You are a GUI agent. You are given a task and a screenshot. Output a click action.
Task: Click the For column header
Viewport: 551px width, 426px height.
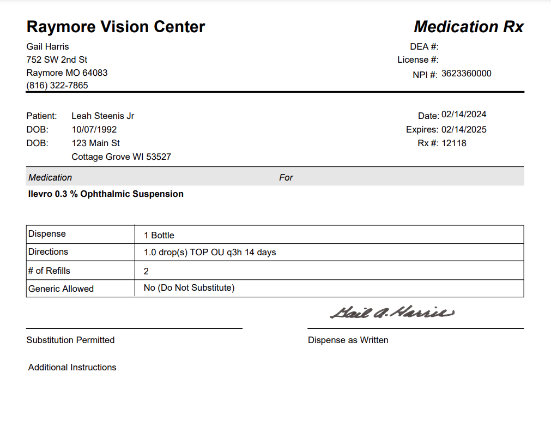286,177
